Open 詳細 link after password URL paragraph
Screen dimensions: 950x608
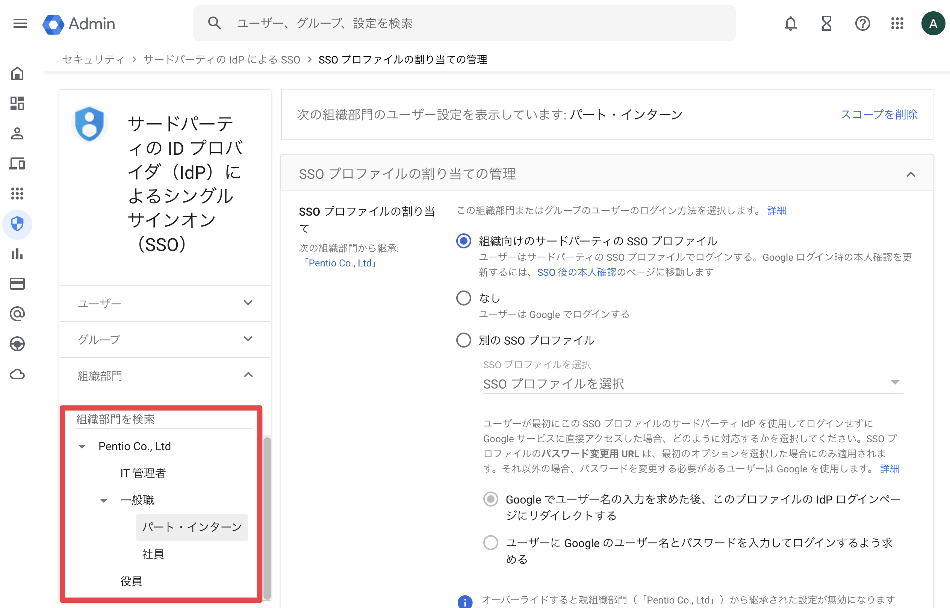pos(889,469)
